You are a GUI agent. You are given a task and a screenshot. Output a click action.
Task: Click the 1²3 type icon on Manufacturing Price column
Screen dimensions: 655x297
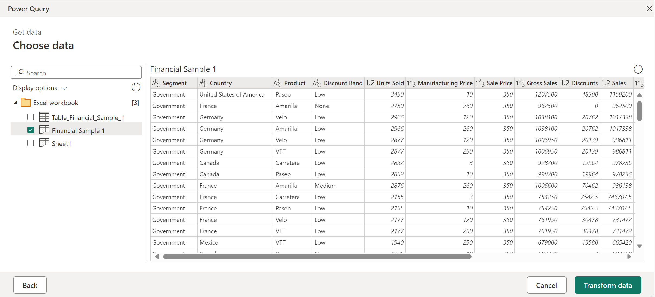coord(412,83)
